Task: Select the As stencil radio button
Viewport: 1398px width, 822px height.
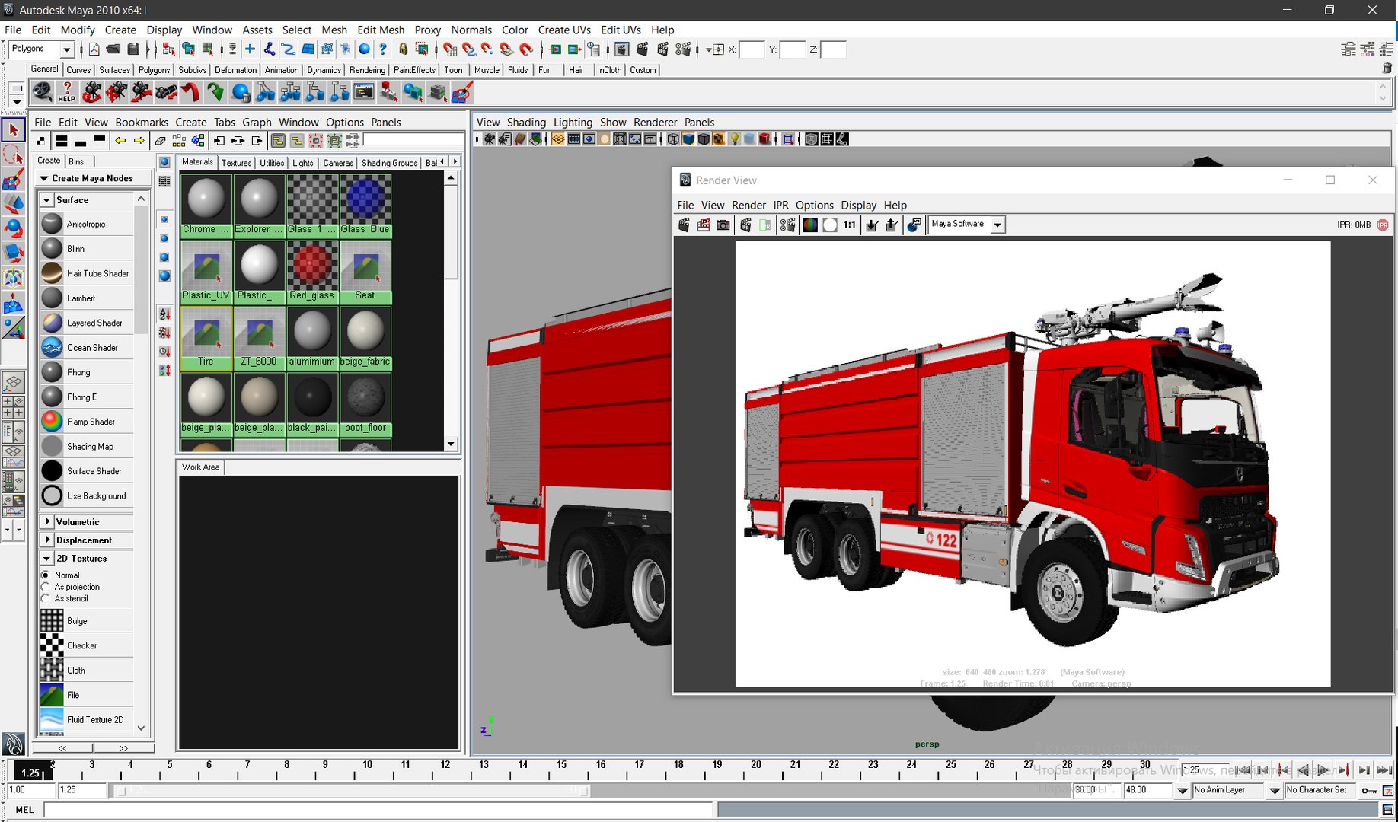Action: pyautogui.click(x=46, y=598)
